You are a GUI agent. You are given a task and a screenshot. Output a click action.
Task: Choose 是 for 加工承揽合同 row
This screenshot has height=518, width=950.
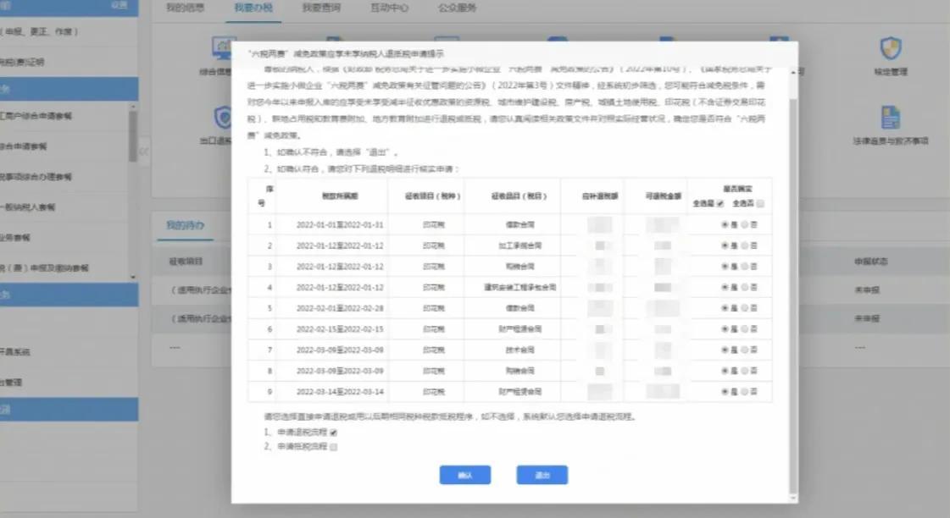pyautogui.click(x=725, y=245)
